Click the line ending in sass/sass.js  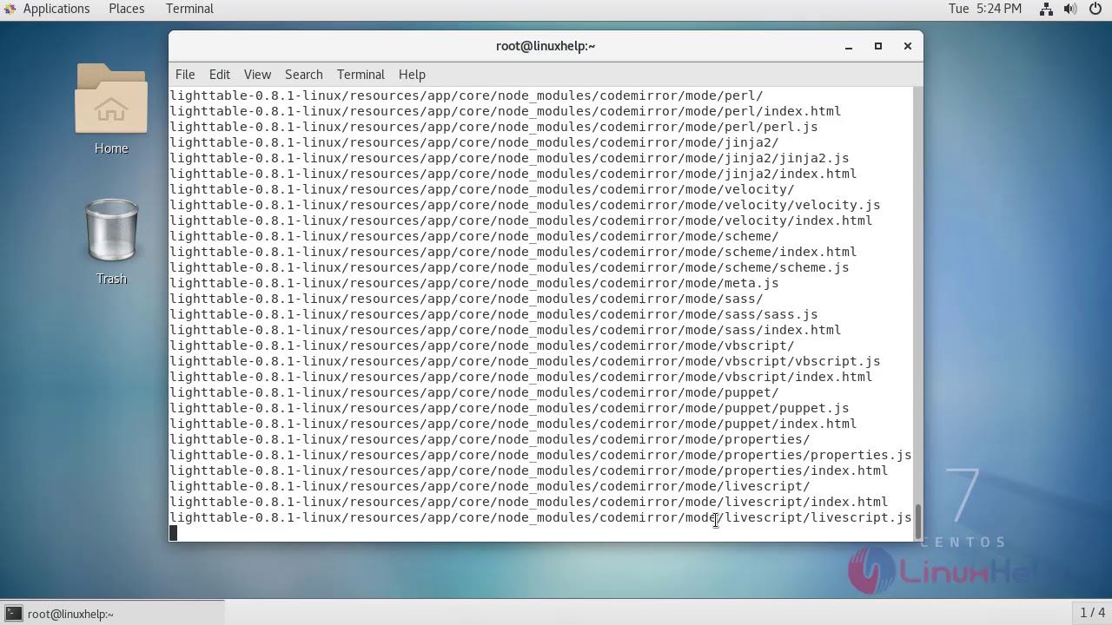tap(493, 314)
